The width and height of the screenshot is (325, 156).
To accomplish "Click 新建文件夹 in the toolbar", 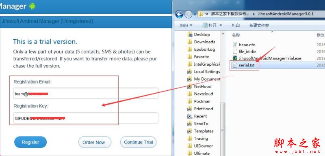I will [x=259, y=25].
